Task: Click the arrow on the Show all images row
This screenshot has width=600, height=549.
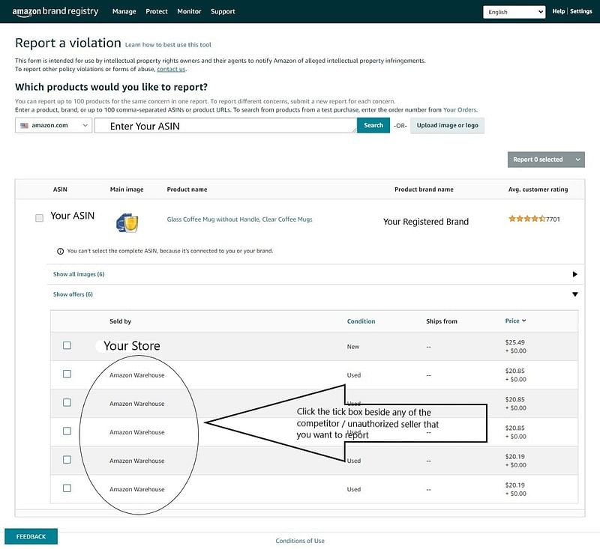Action: point(574,274)
